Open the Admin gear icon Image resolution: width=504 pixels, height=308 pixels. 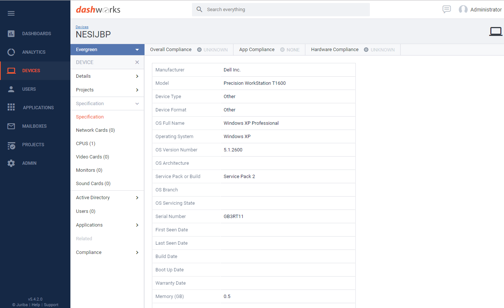point(11,163)
